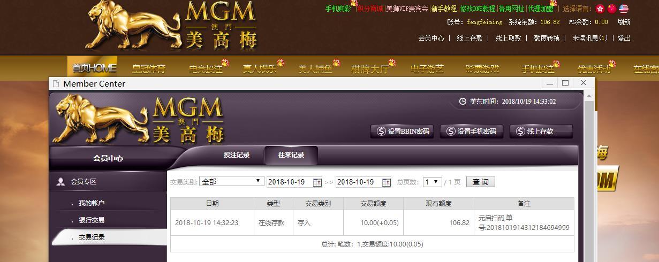The image size is (659, 262).
Task: Open the 新手教程 top link
Action: 444,9
